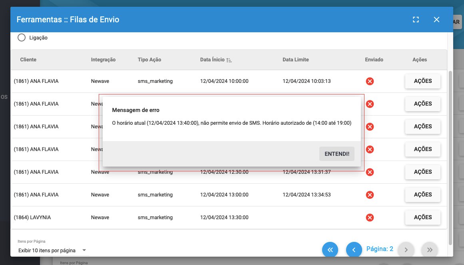
Task: Click the Tipo Ação column header
Action: click(149, 60)
